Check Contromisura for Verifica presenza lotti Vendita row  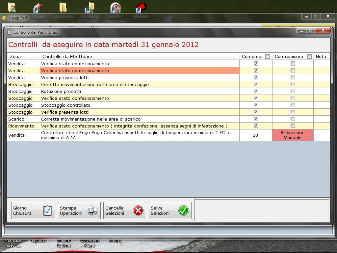(x=293, y=77)
